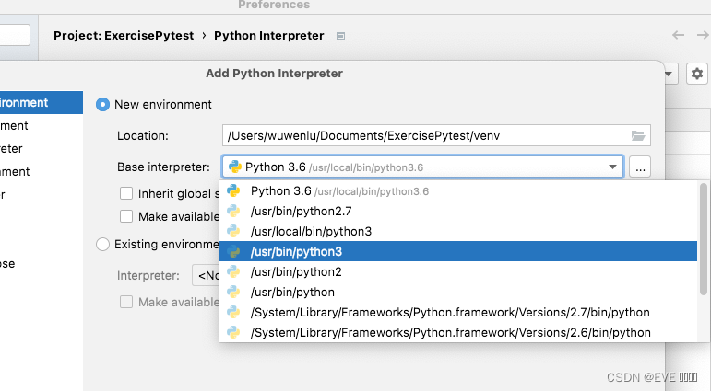The height and width of the screenshot is (391, 711).
Task: Click the Project: ExercisePytest breadcrumb
Action: click(124, 36)
